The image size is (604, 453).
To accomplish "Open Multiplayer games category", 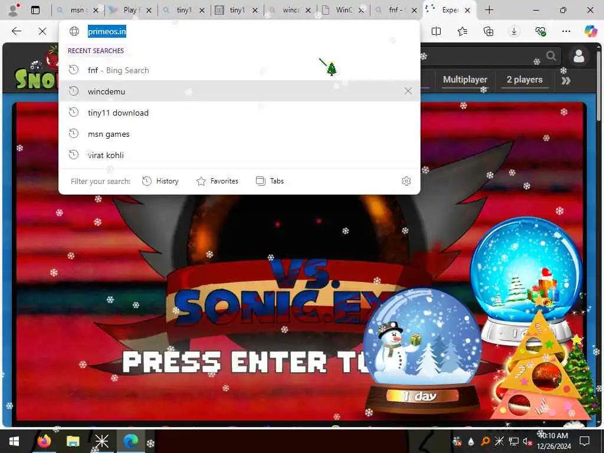I will click(x=465, y=80).
